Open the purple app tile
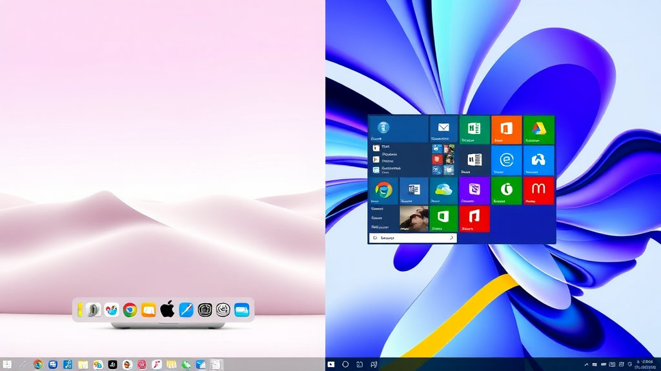This screenshot has width=661, height=371. click(474, 191)
